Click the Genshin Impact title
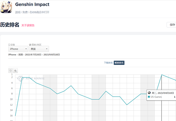The width and height of the screenshot is (176, 121). click(x=32, y=4)
